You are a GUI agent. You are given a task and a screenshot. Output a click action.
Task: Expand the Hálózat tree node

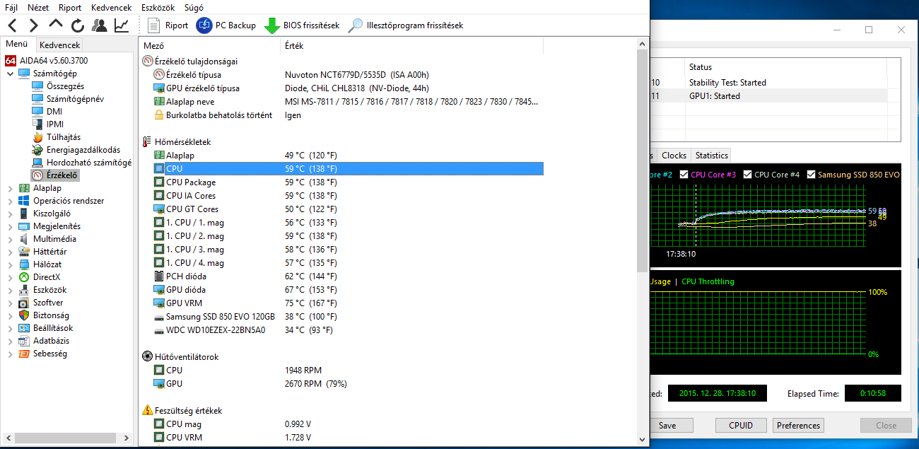click(x=10, y=264)
